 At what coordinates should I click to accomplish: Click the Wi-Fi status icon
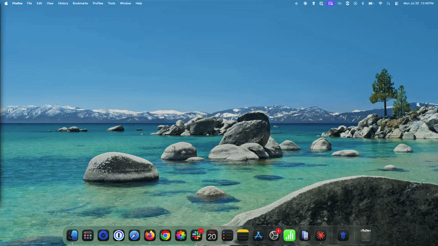click(x=380, y=3)
